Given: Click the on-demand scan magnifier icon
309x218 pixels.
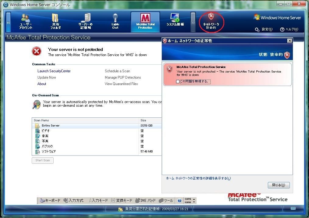Looking at the screenshot, I should pyautogui.click(x=37, y=105).
